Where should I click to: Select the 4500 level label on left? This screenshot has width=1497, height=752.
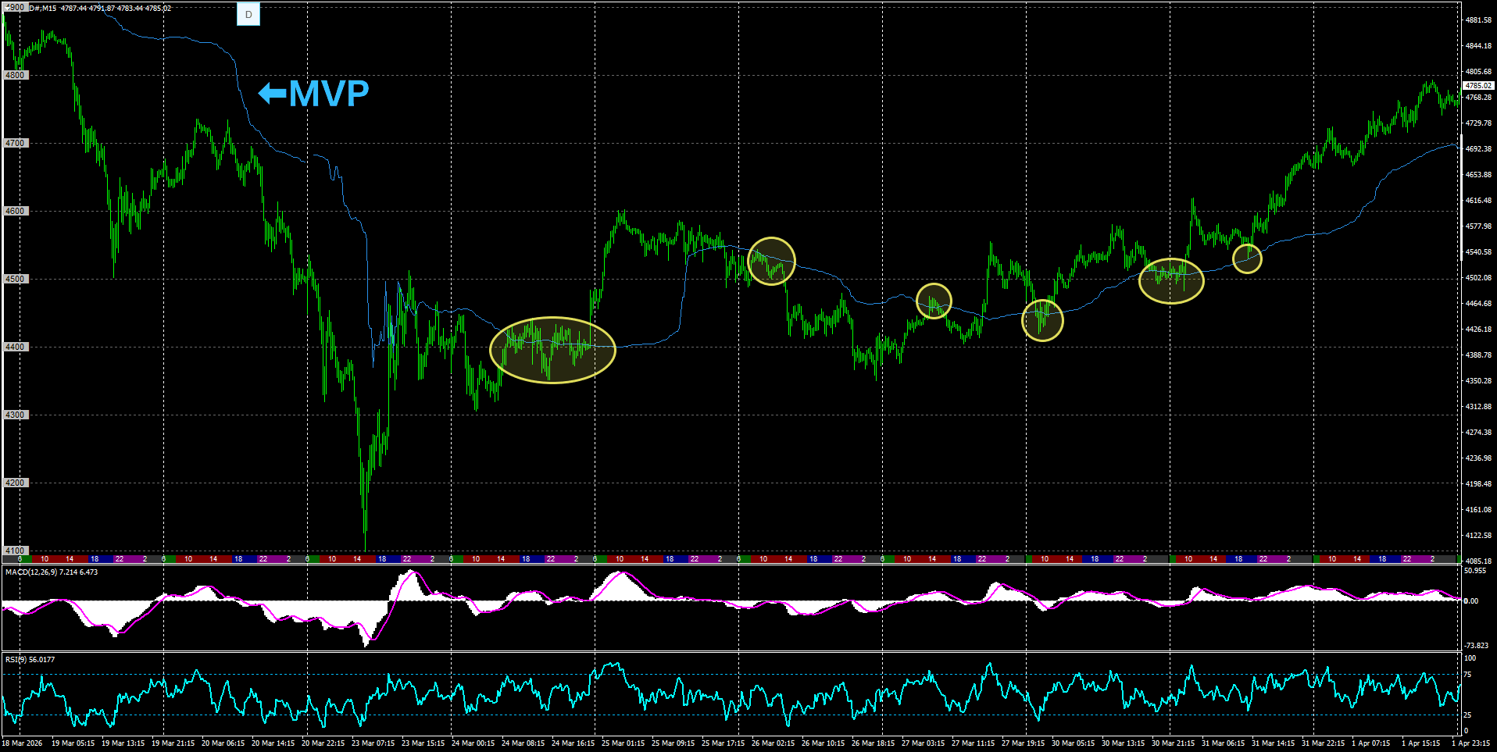[x=15, y=279]
